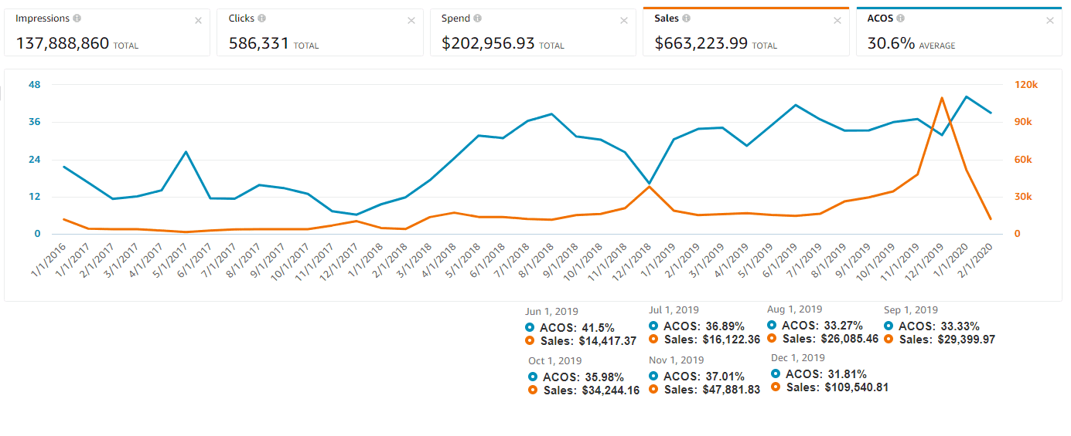Click the Dec 1, 2019 ACOS legend marker
This screenshot has height=436, width=1071.
[x=777, y=374]
